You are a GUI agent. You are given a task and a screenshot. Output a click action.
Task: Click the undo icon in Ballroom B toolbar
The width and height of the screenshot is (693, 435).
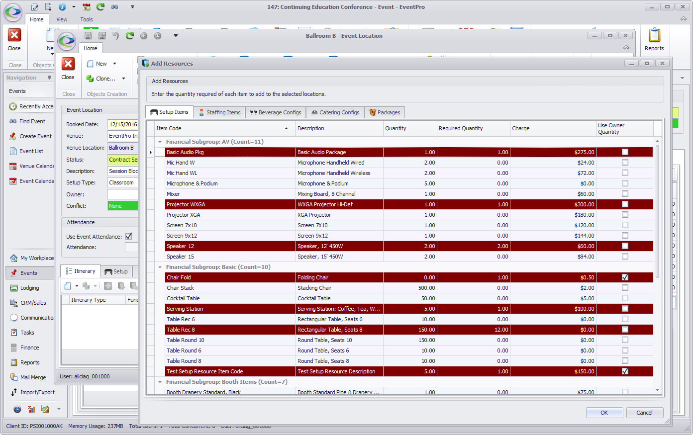click(x=116, y=36)
